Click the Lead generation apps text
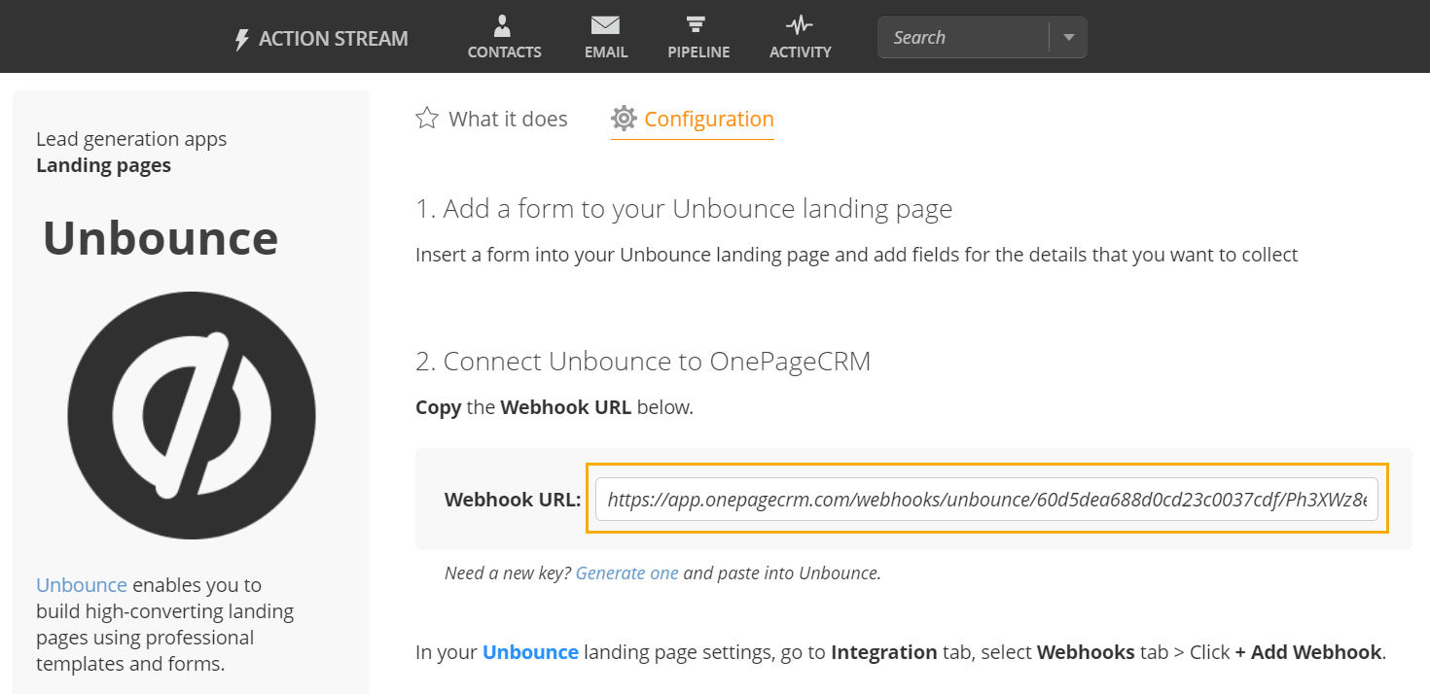The height and width of the screenshot is (694, 1430). 131,139
